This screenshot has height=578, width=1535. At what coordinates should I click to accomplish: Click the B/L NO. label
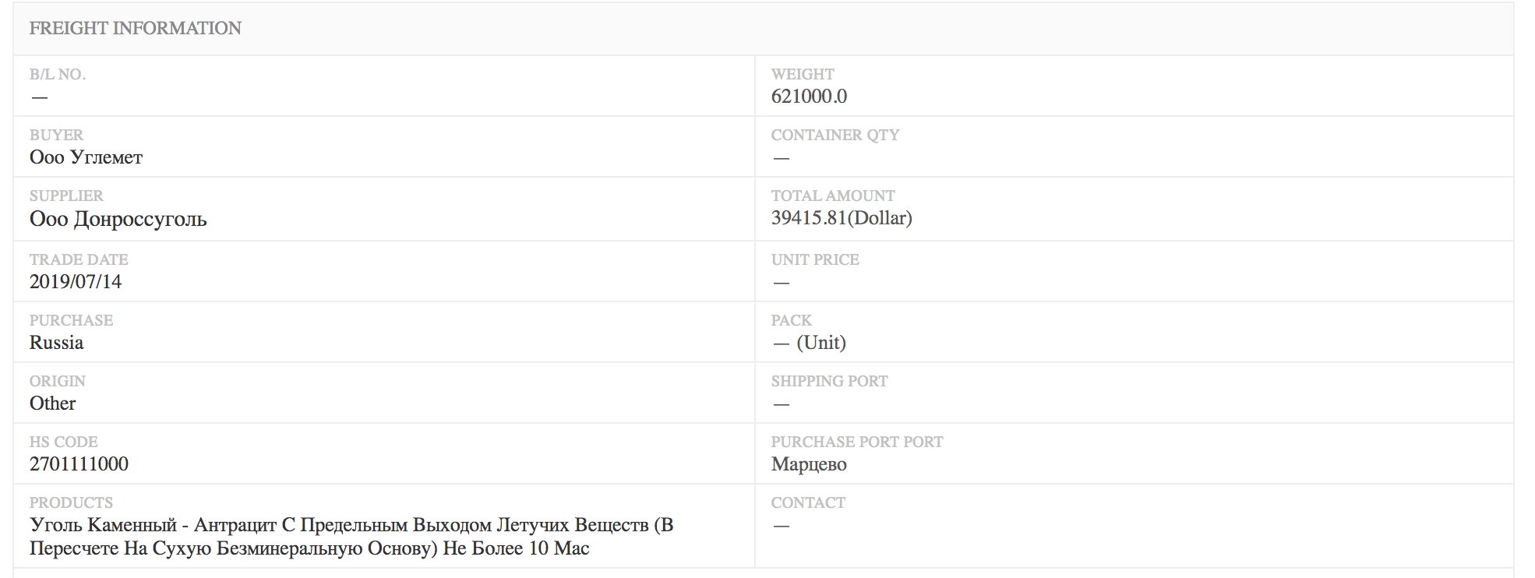click(x=58, y=74)
